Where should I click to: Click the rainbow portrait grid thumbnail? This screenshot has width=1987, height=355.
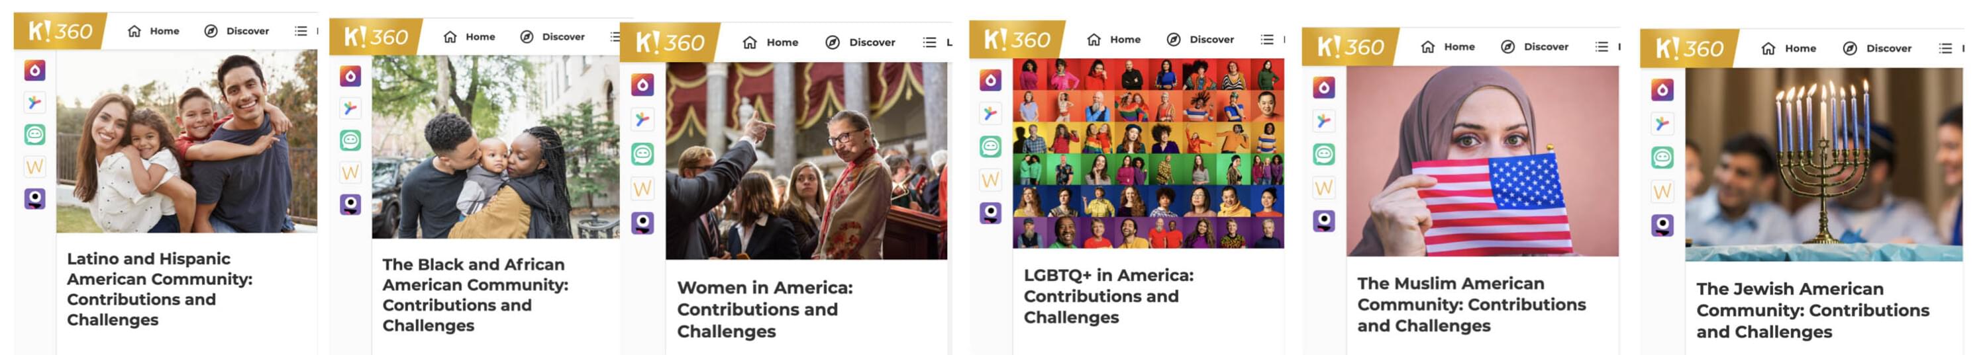pos(1148,153)
